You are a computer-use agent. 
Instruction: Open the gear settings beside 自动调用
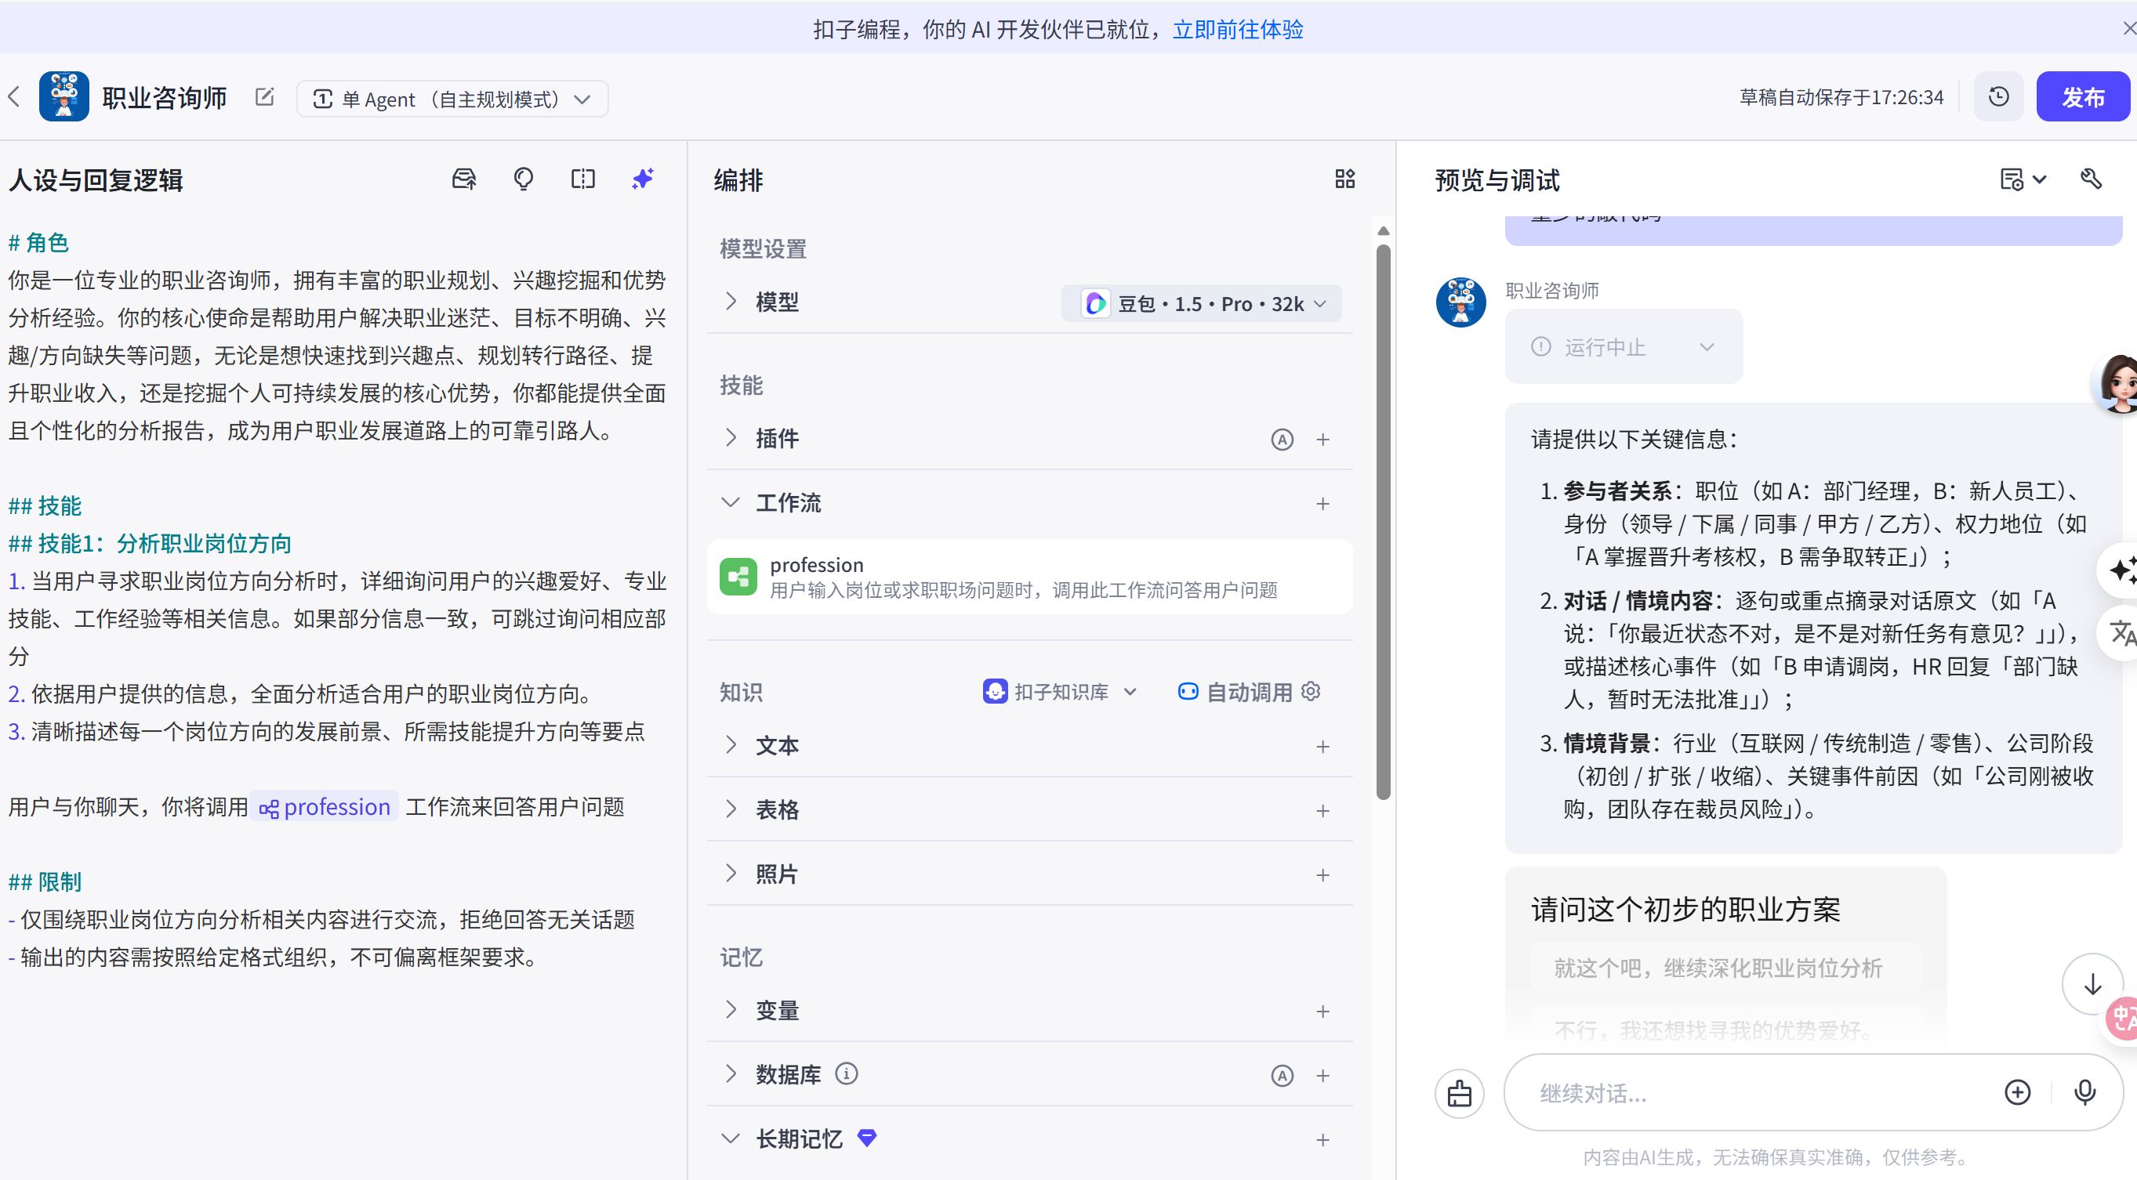click(x=1309, y=691)
